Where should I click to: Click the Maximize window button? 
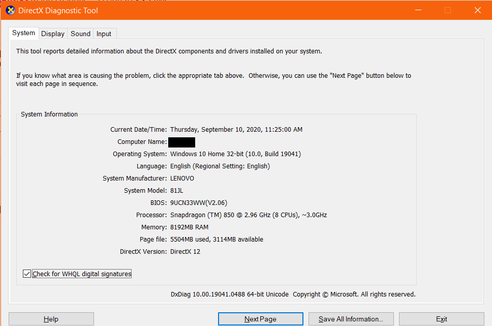pos(448,10)
